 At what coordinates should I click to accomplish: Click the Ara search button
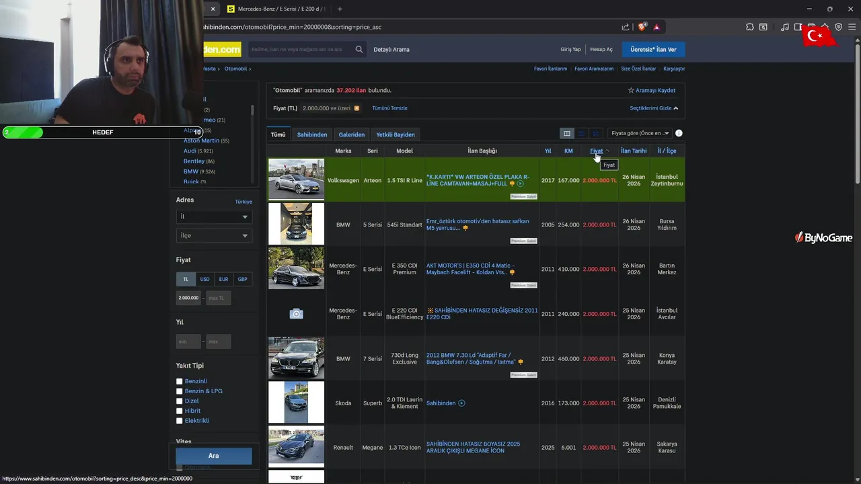click(214, 456)
